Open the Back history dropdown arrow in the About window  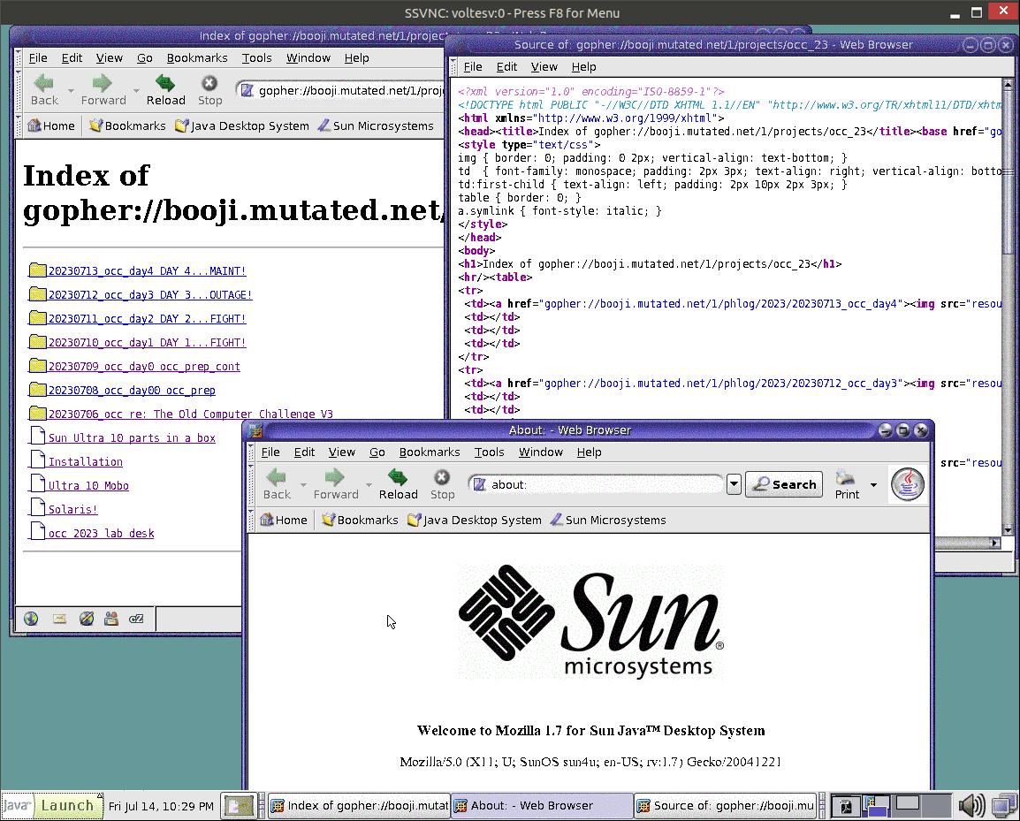(303, 484)
